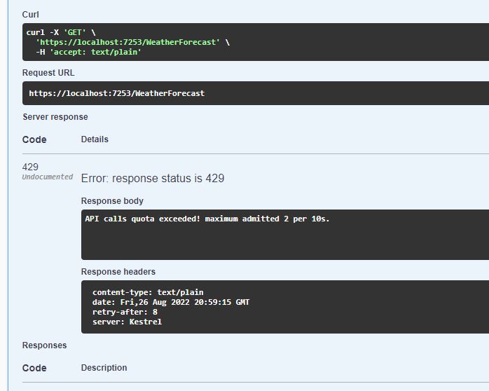Click the 'Error: response status is 429' message

pos(153,179)
